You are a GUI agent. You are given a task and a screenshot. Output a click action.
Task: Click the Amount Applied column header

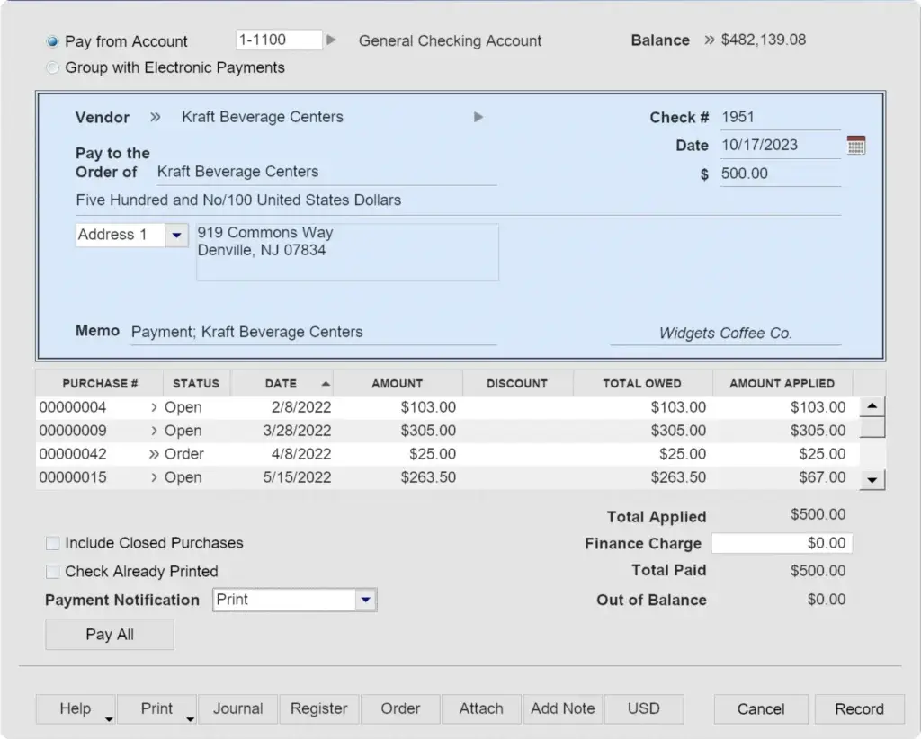click(782, 384)
